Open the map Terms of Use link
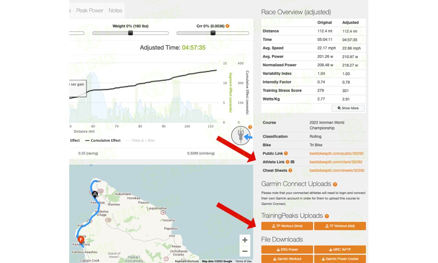Viewport: 438px width, 263px height. pyautogui.click(x=243, y=261)
